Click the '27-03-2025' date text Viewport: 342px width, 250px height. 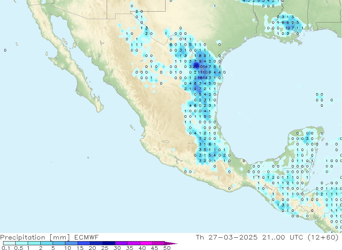tap(233, 237)
